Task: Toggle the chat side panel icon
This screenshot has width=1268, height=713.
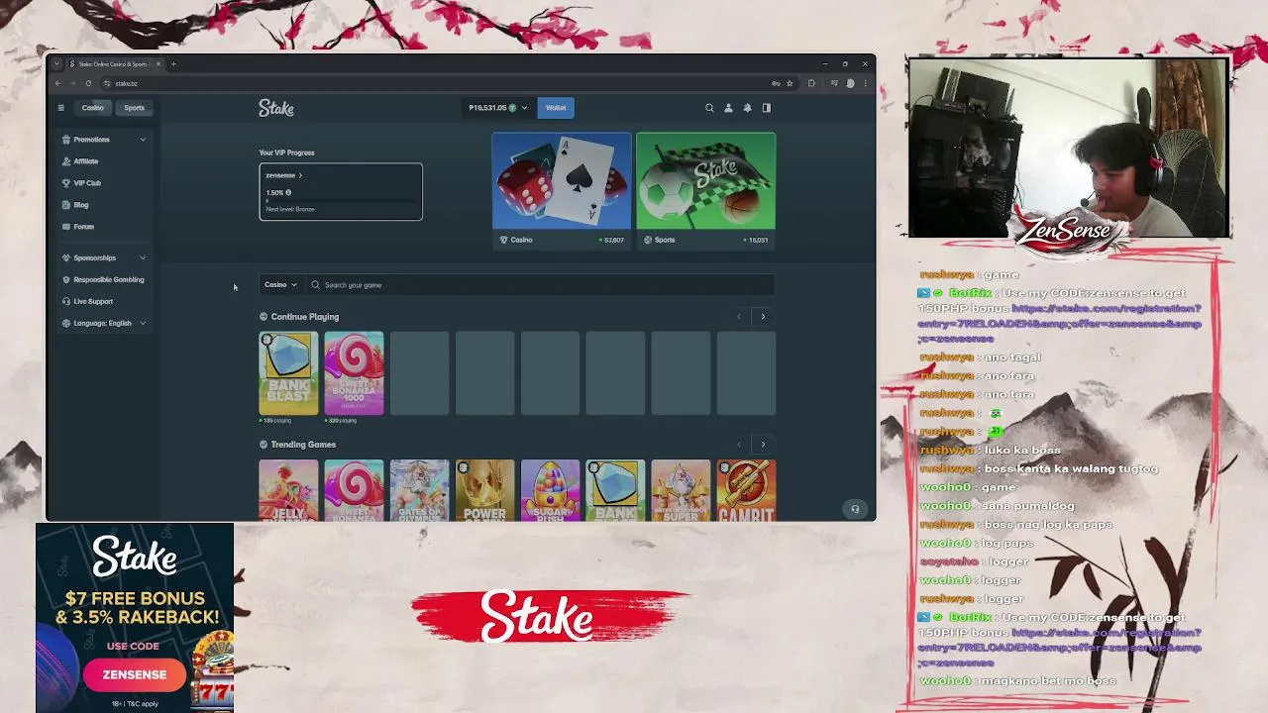Action: pyautogui.click(x=766, y=108)
